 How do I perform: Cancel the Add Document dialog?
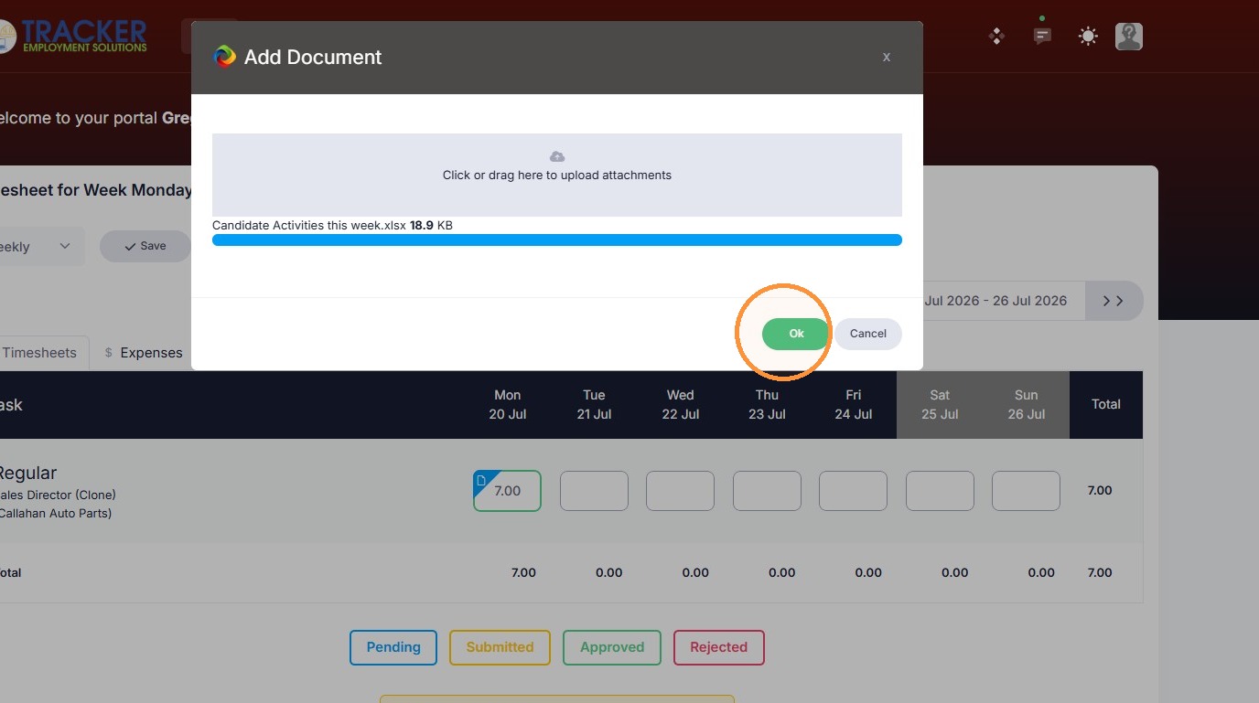867,334
